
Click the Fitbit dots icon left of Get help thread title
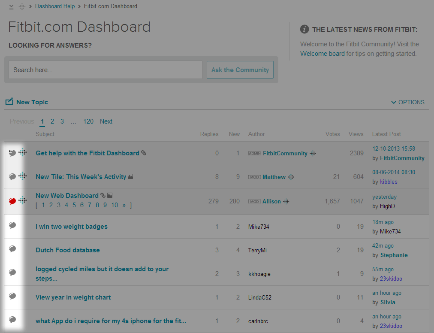pos(23,152)
